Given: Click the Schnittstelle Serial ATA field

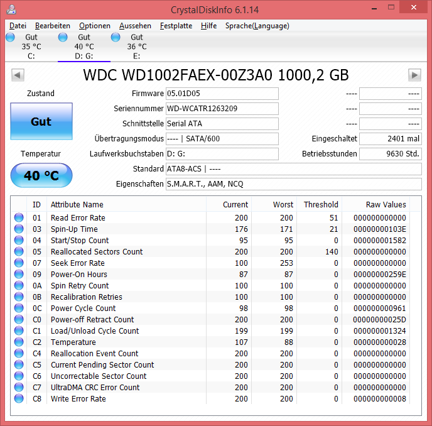Looking at the screenshot, I should pos(222,124).
